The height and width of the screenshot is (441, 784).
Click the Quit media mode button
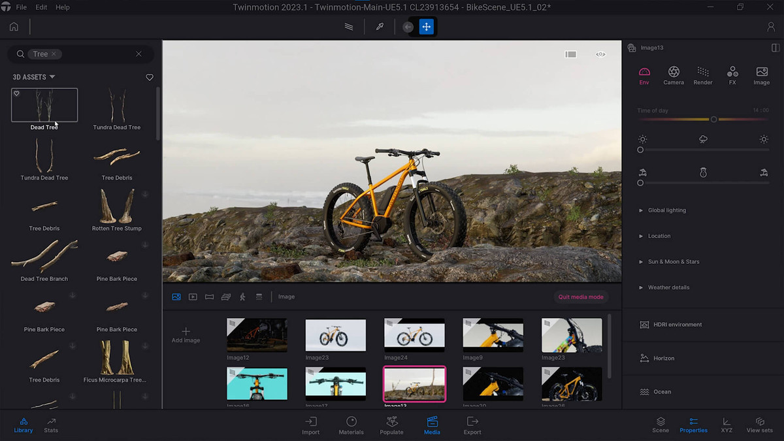coord(581,297)
